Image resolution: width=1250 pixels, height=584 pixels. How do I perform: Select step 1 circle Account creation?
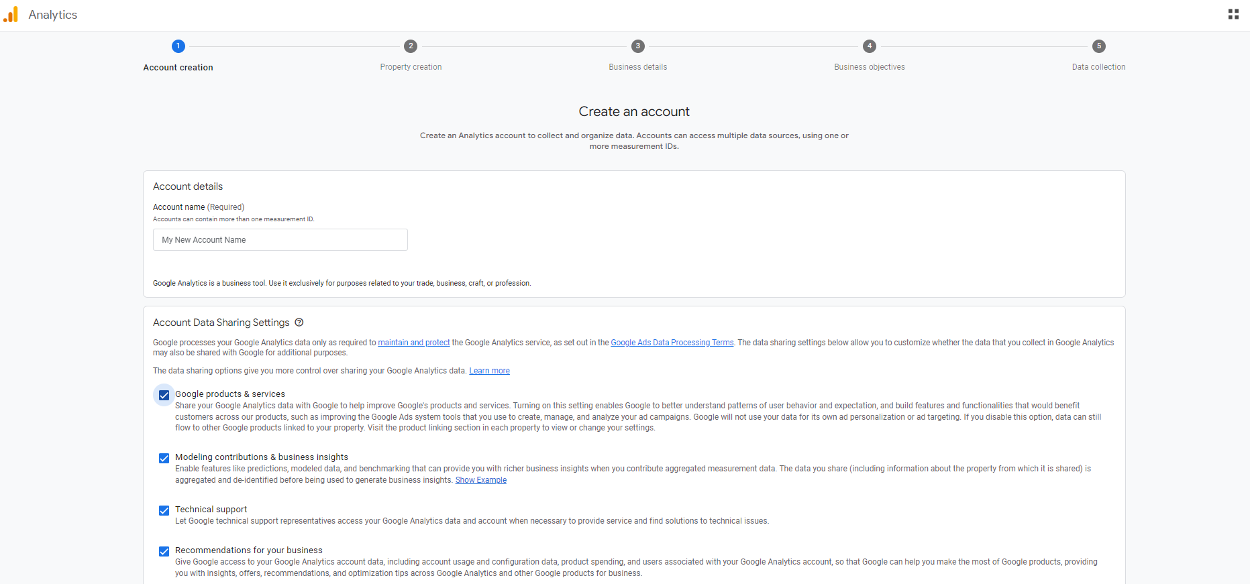pos(178,46)
